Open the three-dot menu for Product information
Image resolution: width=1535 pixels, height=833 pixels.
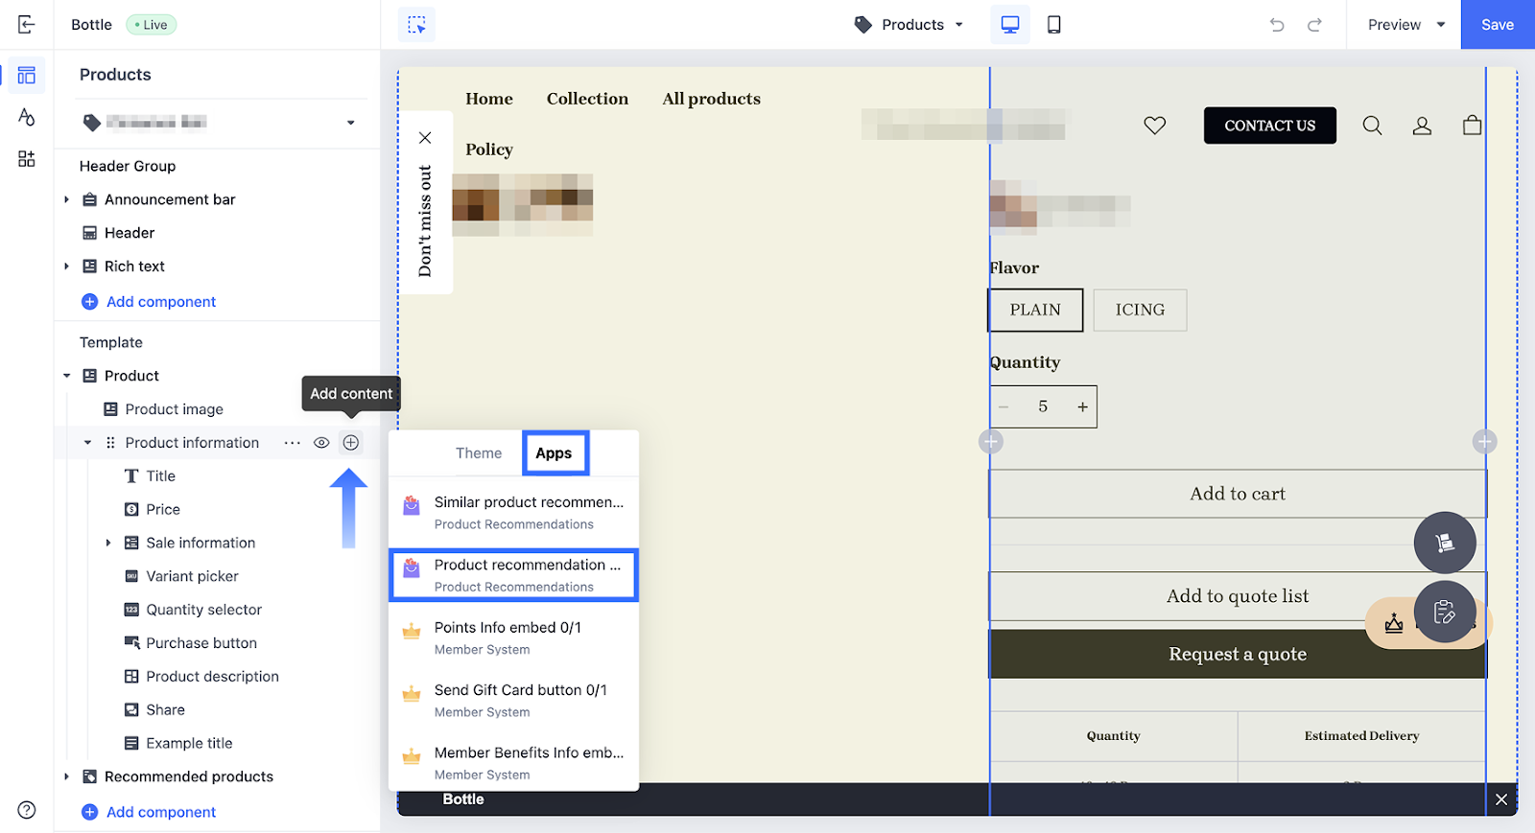click(x=293, y=443)
